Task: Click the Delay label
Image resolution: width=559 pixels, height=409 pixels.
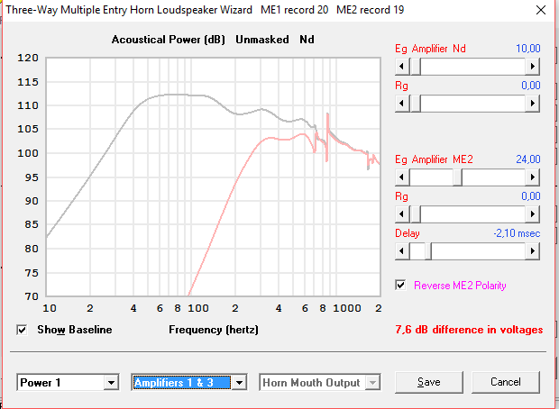Action: pos(408,233)
